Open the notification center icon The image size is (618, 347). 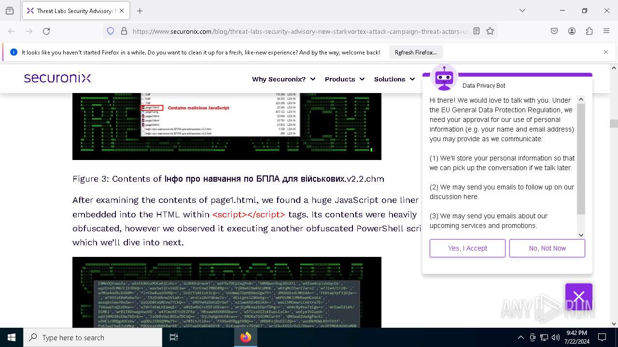pos(602,337)
